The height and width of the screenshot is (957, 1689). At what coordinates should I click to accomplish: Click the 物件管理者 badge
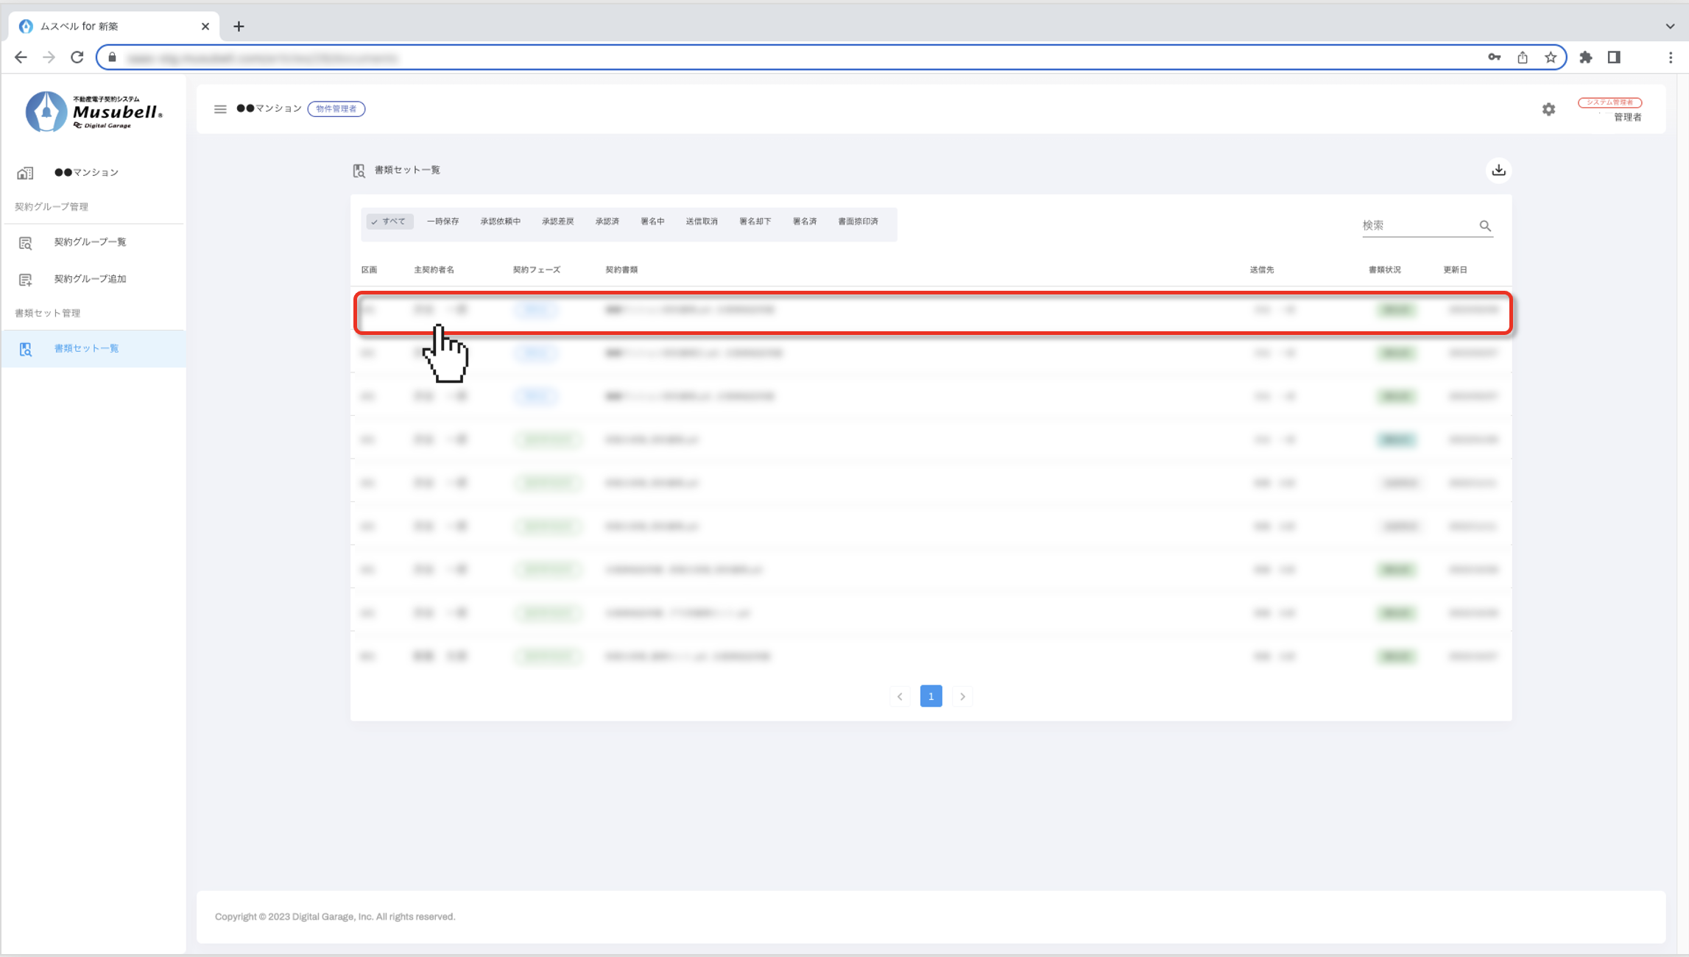(x=336, y=109)
